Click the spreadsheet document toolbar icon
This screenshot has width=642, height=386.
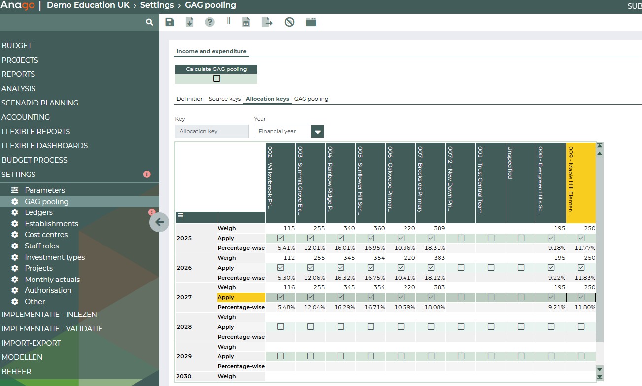(x=246, y=22)
